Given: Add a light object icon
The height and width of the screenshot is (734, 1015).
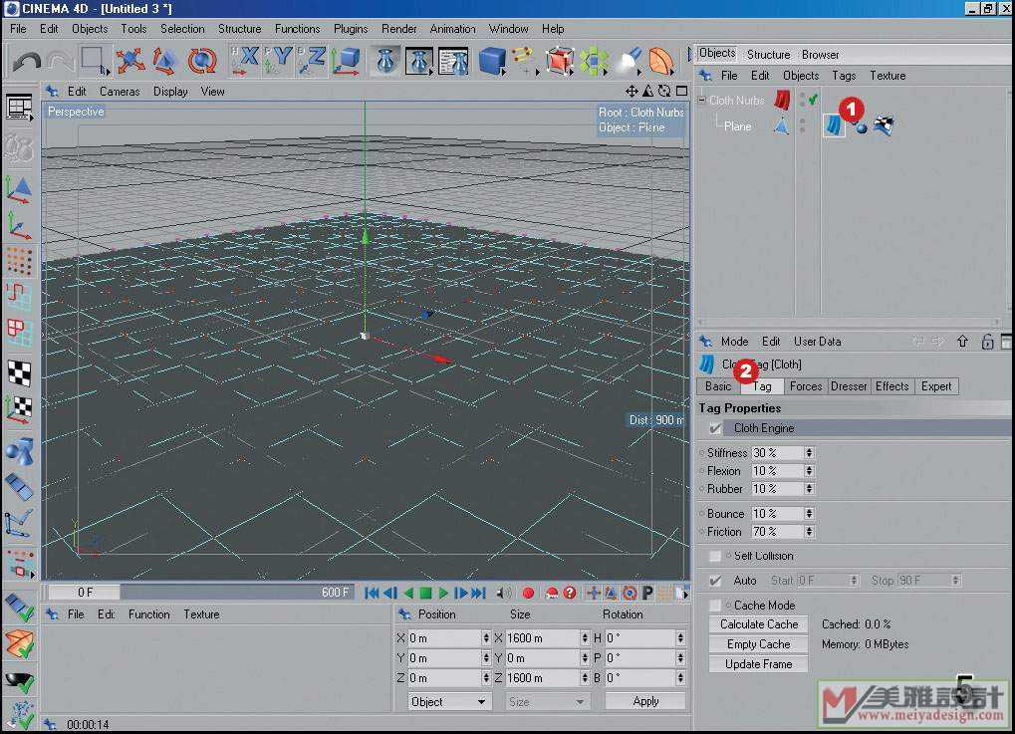Looking at the screenshot, I should 628,61.
